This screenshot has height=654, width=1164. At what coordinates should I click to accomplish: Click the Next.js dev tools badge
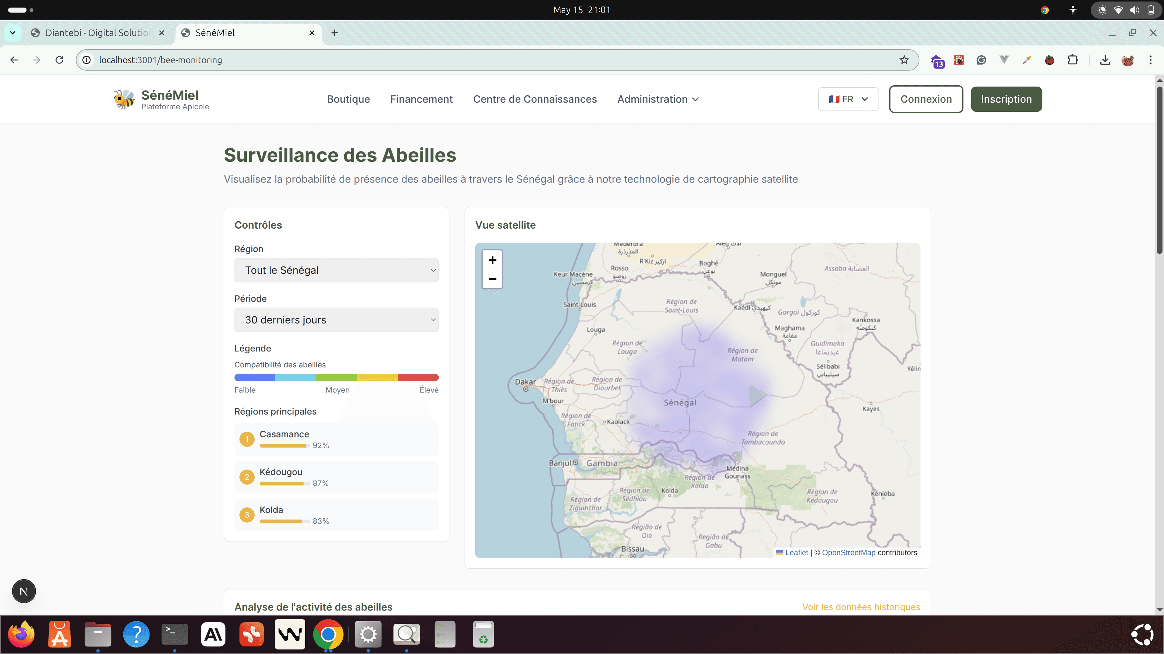(24, 591)
